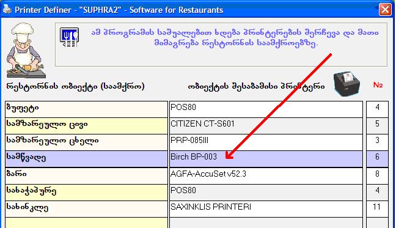
Task: Click the restaurant fork-and-knife monitor icon
Action: 70,37
